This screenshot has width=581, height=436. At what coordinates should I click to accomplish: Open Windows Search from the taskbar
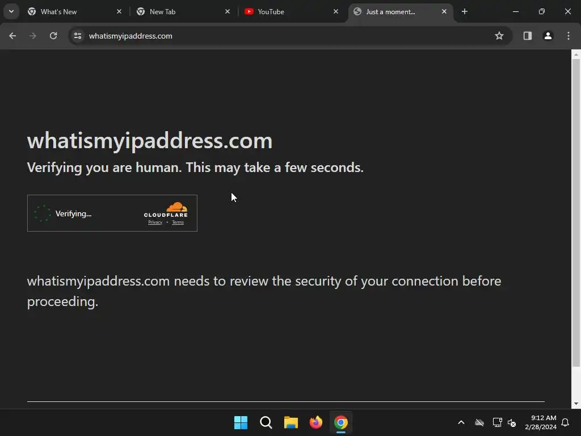pyautogui.click(x=266, y=422)
